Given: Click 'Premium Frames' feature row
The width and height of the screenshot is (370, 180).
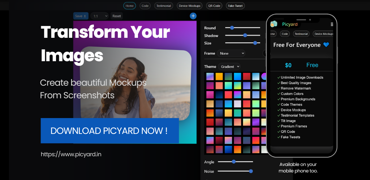Looking at the screenshot, I should coord(292,126).
